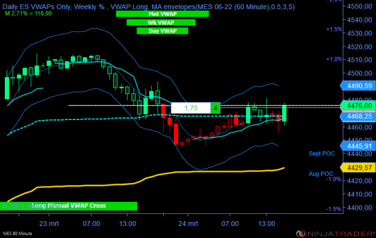Click the 4490,59 price marker

(358, 86)
